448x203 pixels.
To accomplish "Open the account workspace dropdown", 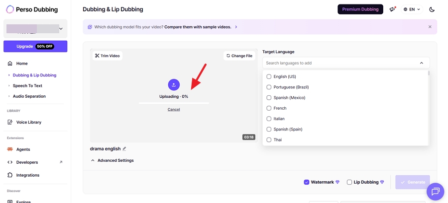I will tap(35, 28).
